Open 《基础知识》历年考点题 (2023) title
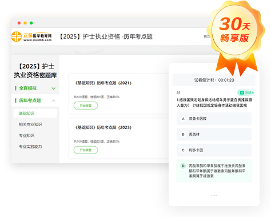Image resolution: width=271 pixels, height=217 pixels. pos(103,127)
